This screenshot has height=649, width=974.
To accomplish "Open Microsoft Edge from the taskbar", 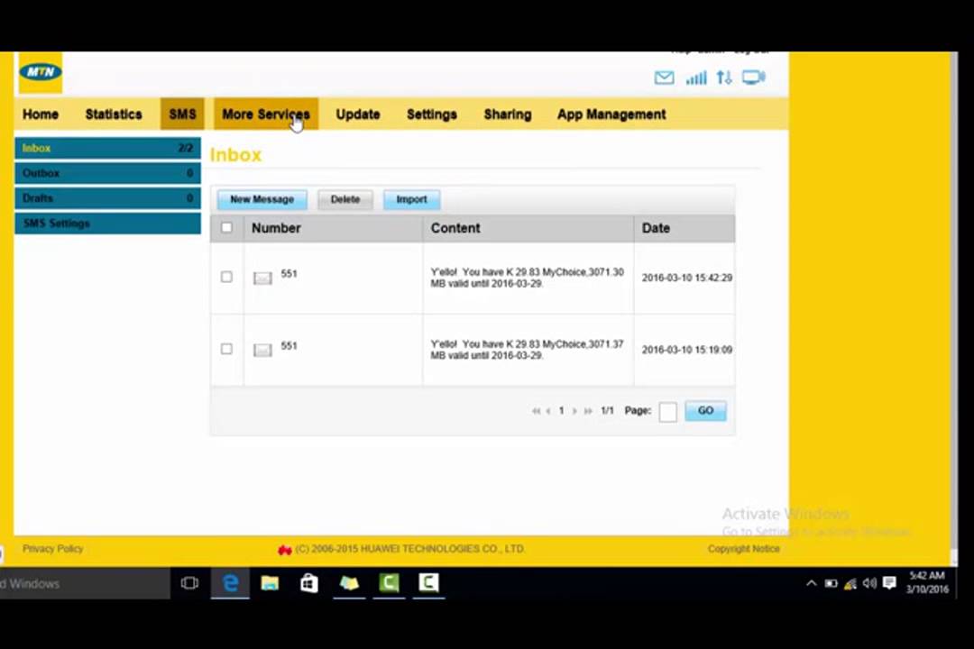I will pos(231,583).
